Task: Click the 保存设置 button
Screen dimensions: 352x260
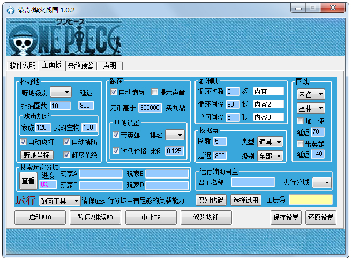Action: (x=286, y=217)
